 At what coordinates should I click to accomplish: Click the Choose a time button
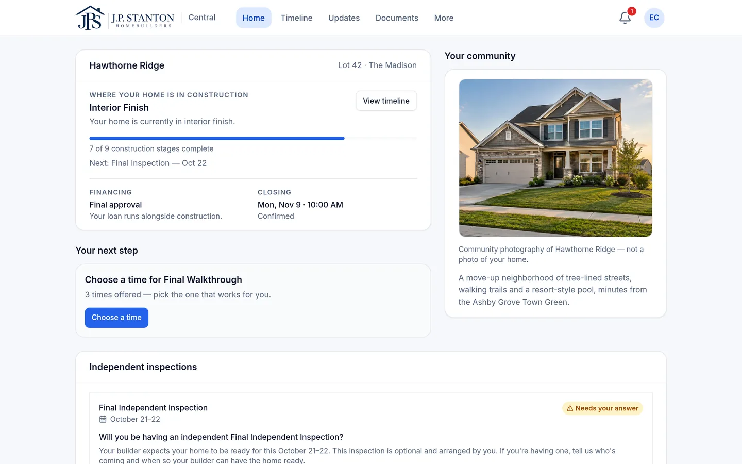click(116, 318)
